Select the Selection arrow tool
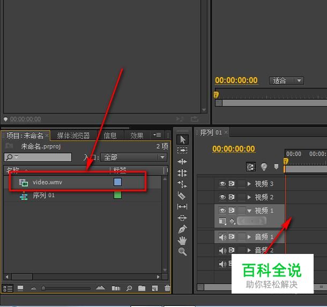327x307 pixels. coord(182,139)
